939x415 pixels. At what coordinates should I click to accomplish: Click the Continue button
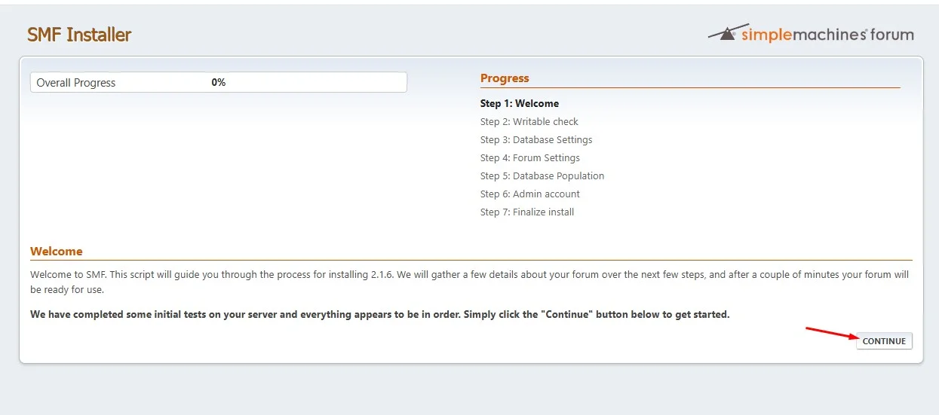884,341
